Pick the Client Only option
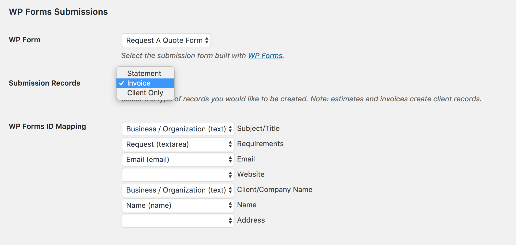The width and height of the screenshot is (516, 245). [145, 93]
